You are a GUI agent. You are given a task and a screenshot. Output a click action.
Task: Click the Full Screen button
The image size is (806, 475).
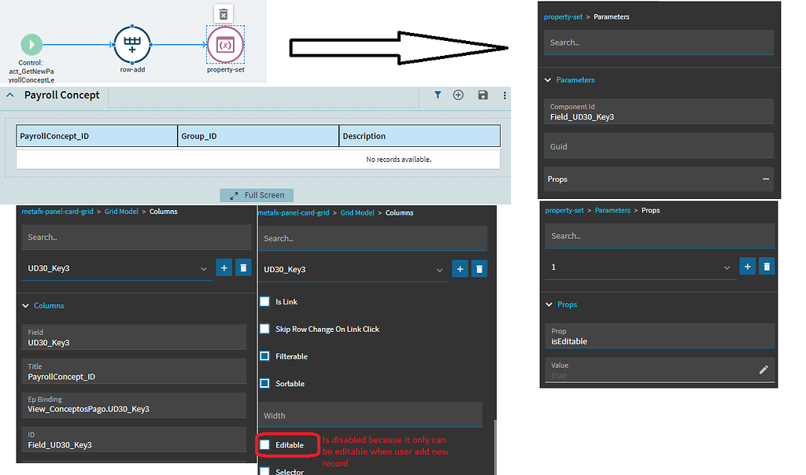(256, 194)
